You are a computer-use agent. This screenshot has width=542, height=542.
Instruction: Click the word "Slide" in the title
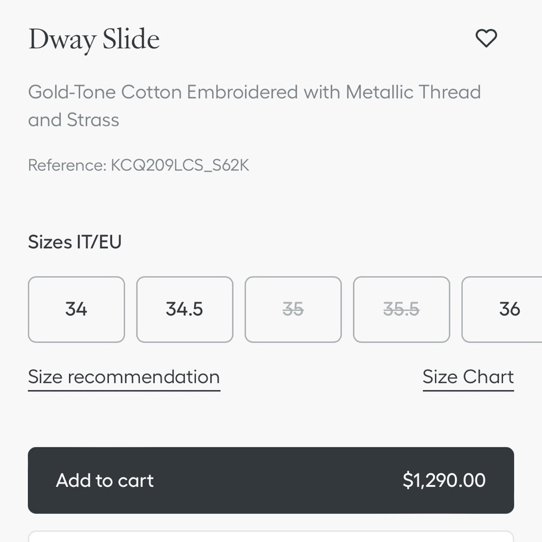pos(132,40)
